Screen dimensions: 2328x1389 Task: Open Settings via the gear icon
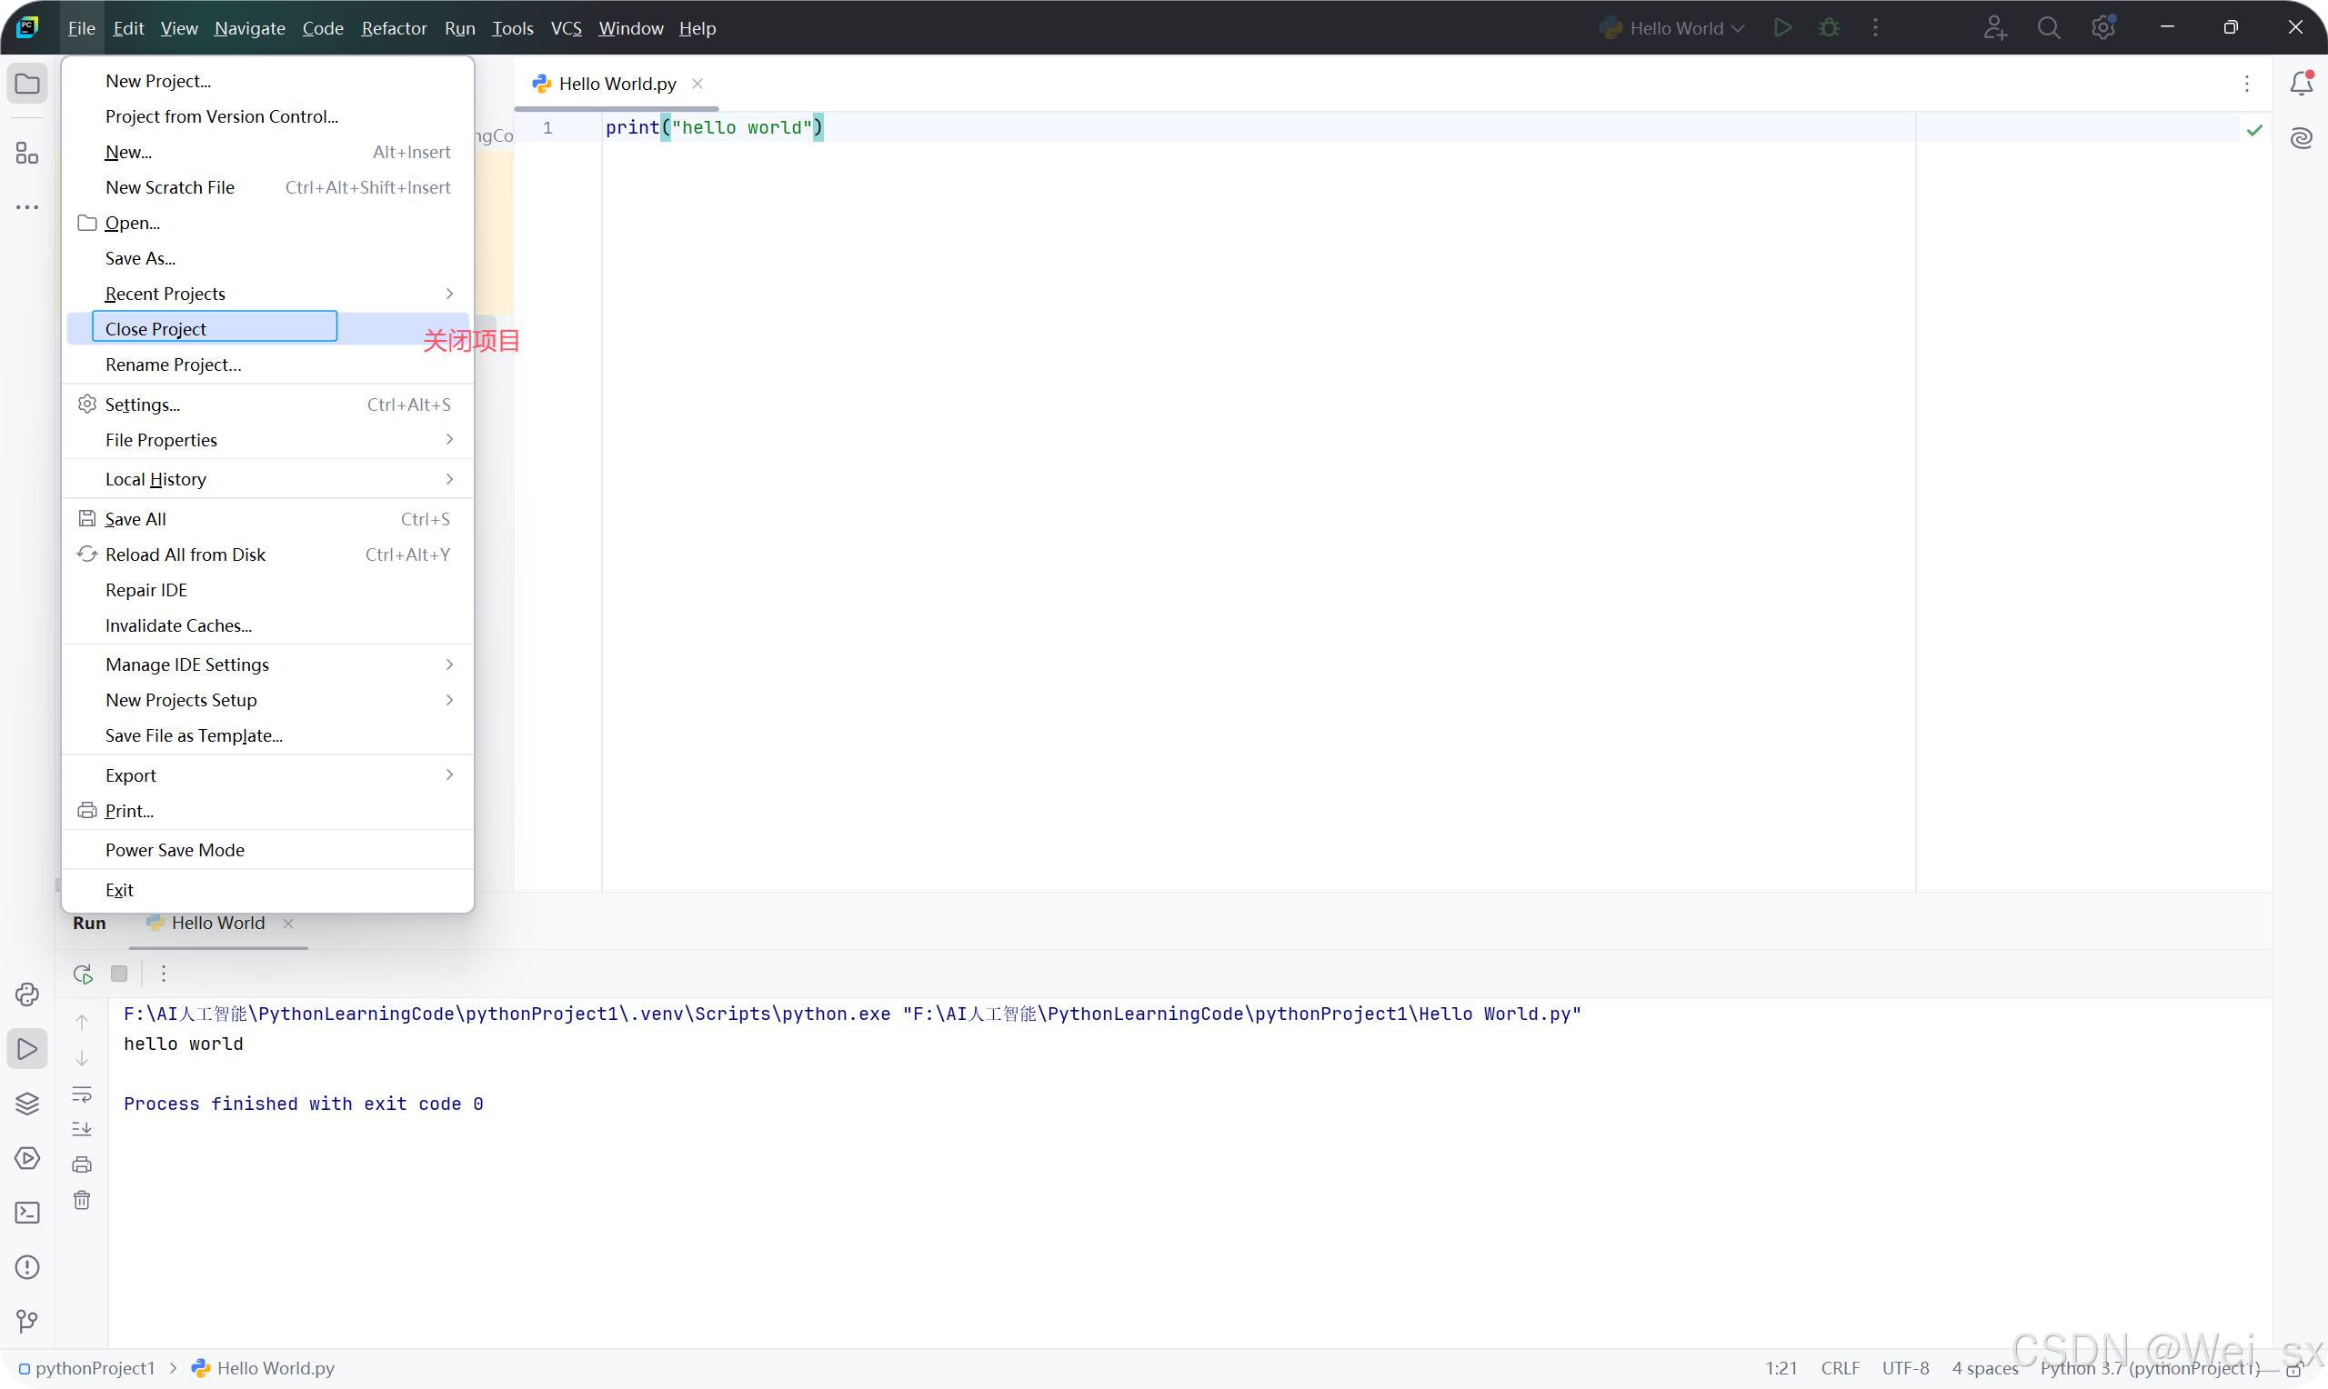(2102, 27)
